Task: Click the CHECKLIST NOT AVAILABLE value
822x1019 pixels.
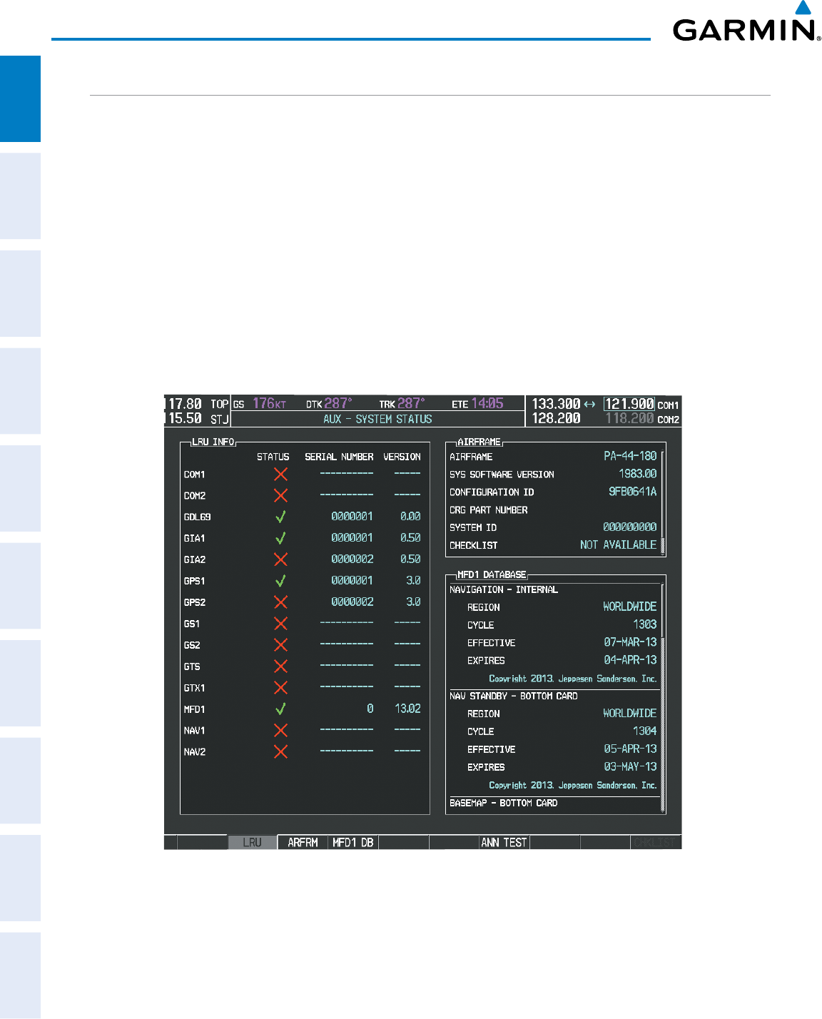Action: (x=618, y=545)
